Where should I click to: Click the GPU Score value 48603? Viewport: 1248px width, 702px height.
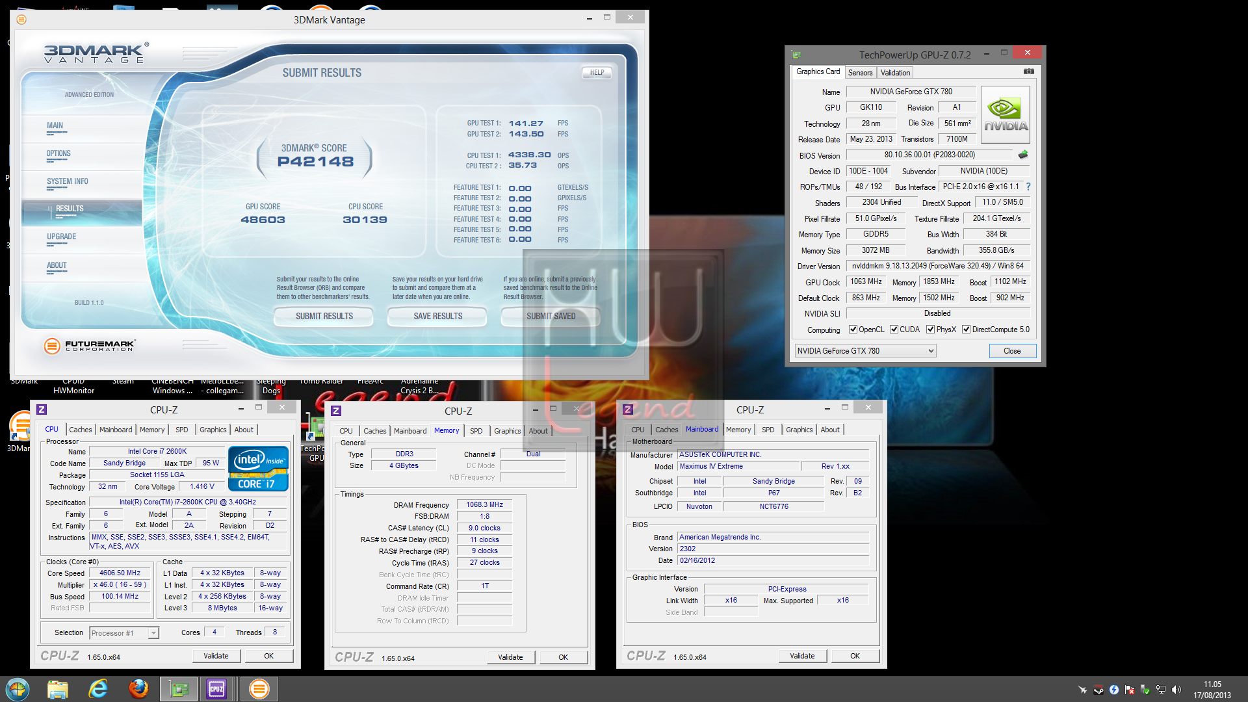point(263,220)
